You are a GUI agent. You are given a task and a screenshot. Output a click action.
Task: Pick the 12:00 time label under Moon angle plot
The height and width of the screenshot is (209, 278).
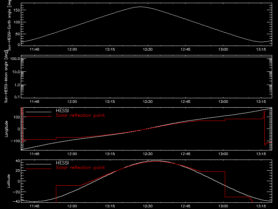click(x=72, y=101)
